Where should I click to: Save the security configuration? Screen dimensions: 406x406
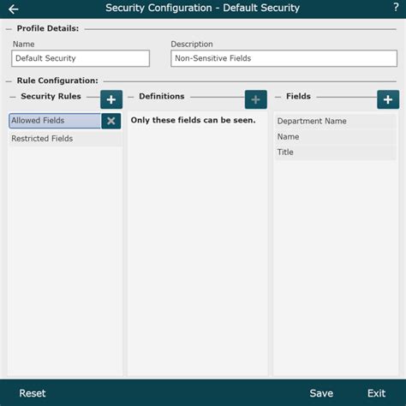pos(321,393)
